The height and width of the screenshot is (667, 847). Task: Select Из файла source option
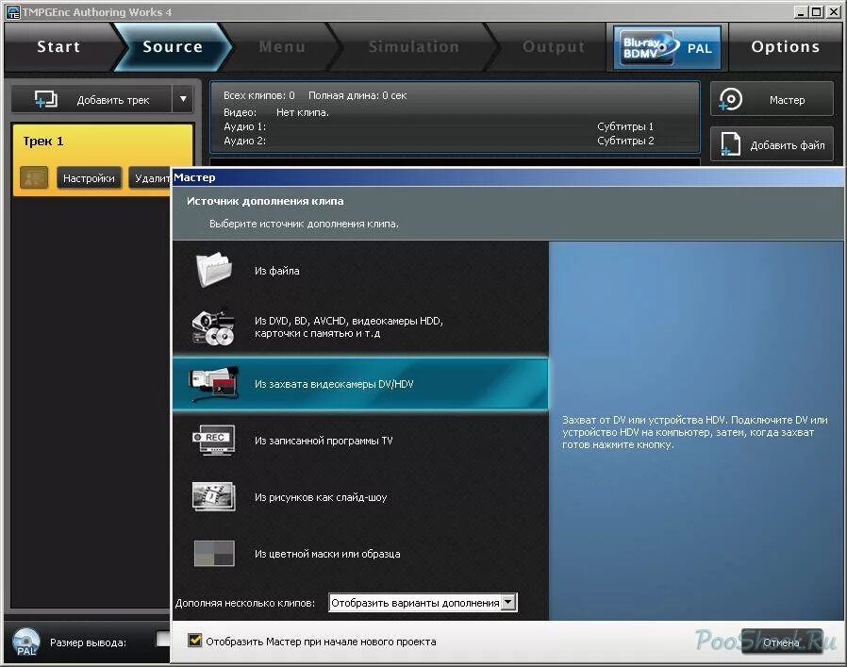tap(360, 270)
